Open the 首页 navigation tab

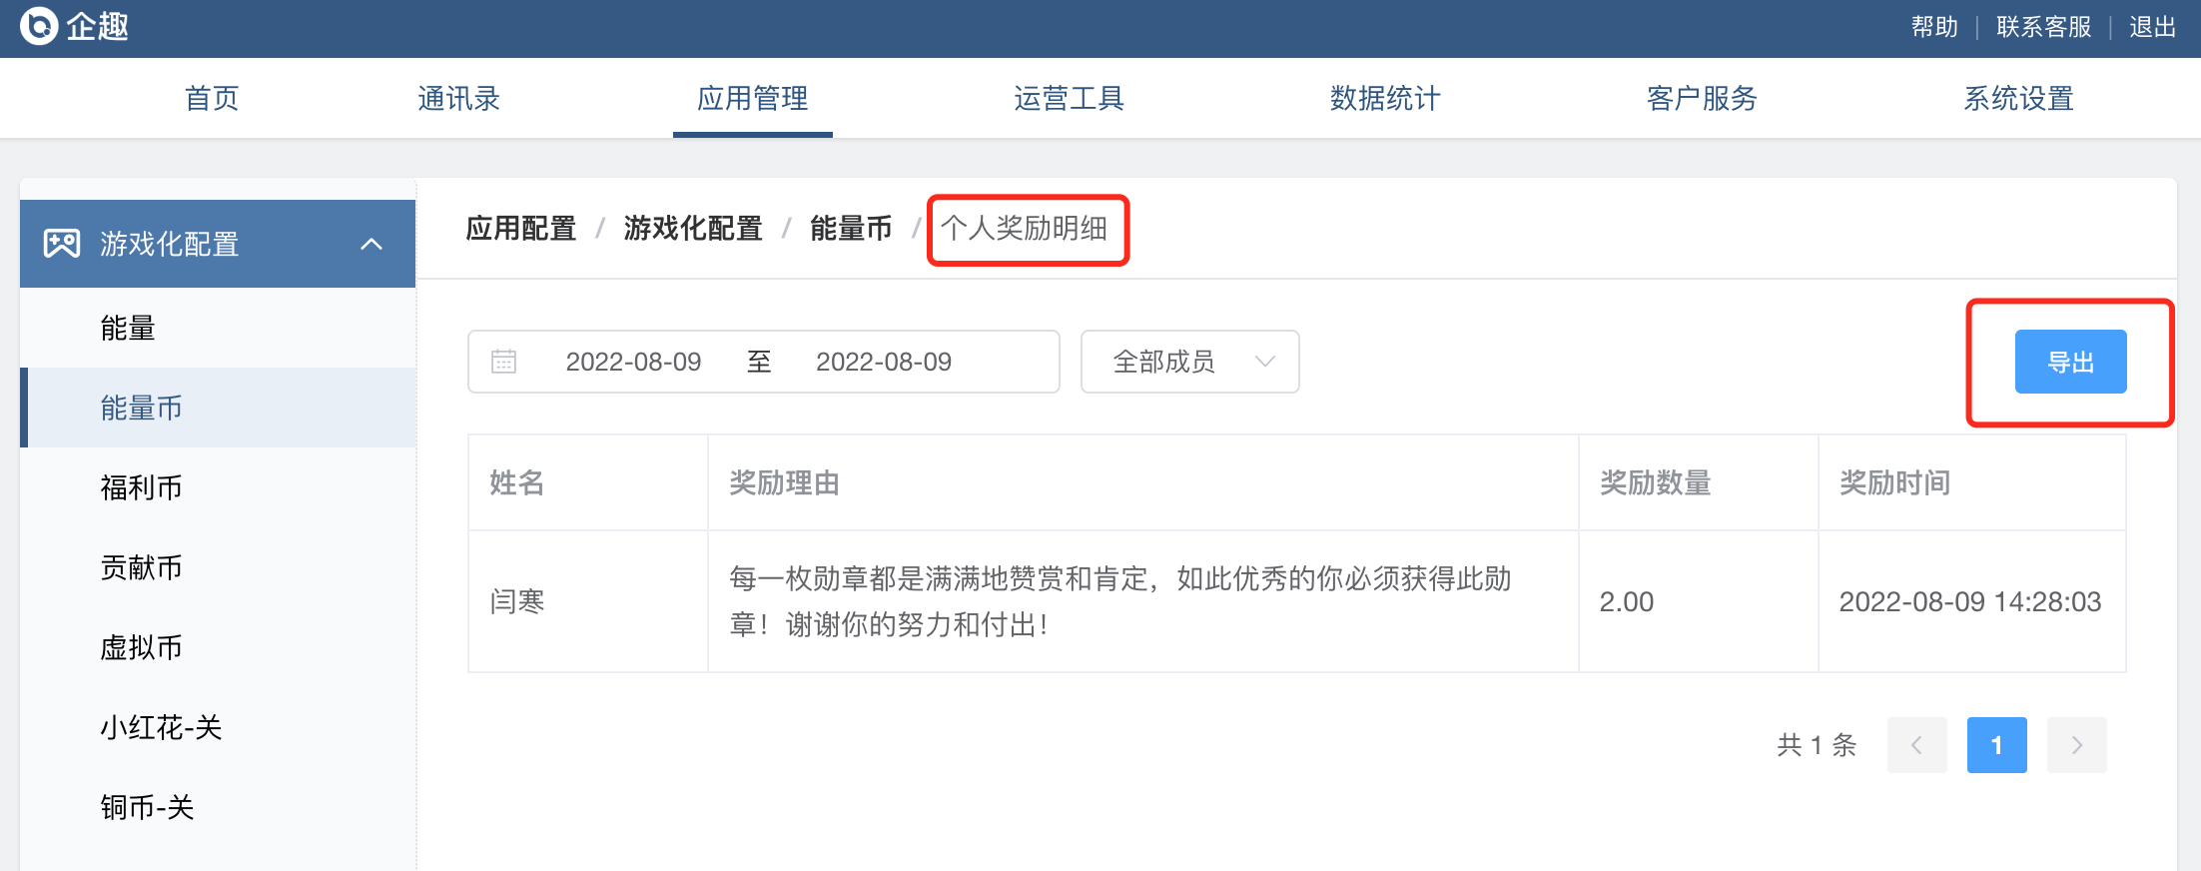tap(212, 98)
